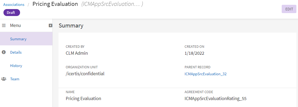Click the /icertis/confidential organization unit value
This screenshot has width=298, height=107.
tap(85, 74)
